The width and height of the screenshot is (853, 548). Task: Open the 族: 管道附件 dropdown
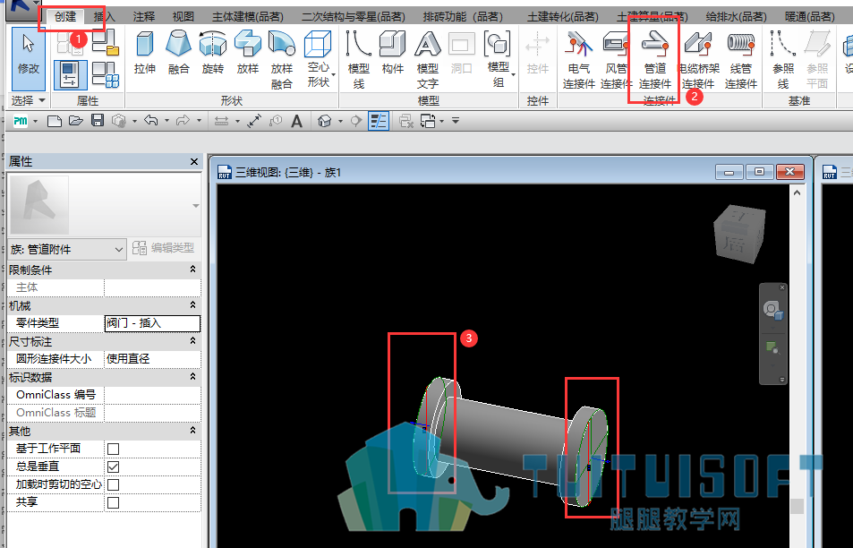point(67,249)
